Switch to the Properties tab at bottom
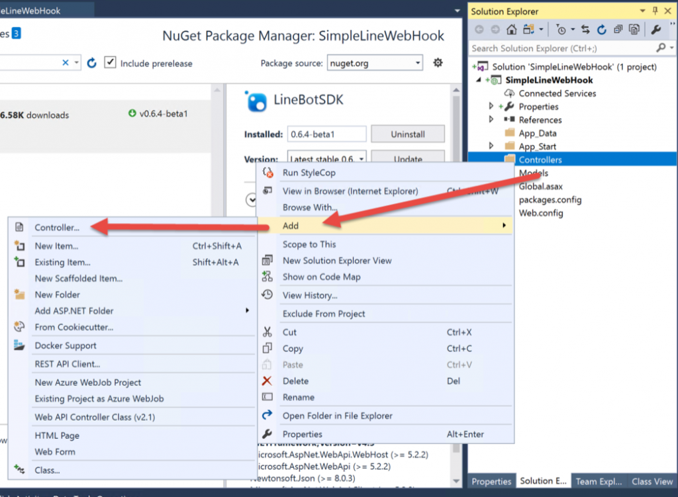Screen dimensions: 678x497 (491, 481)
